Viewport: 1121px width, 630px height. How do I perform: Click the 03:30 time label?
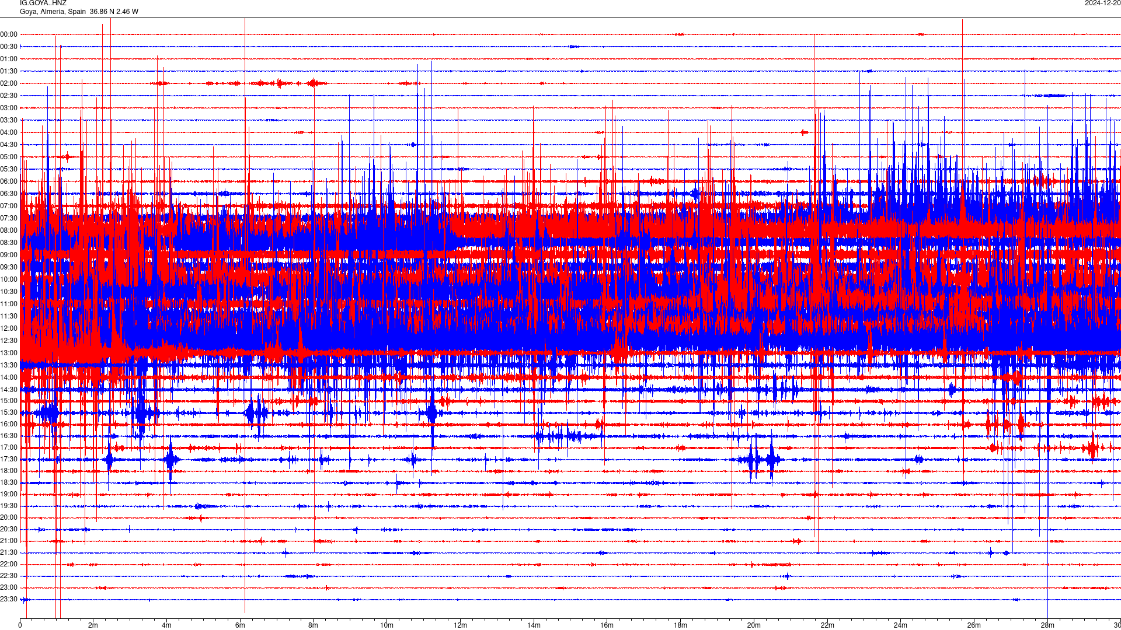[x=9, y=120]
